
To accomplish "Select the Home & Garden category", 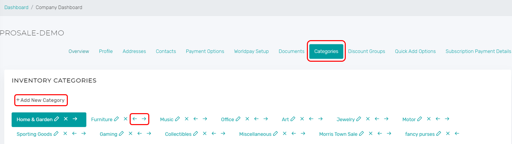I will [35, 119].
